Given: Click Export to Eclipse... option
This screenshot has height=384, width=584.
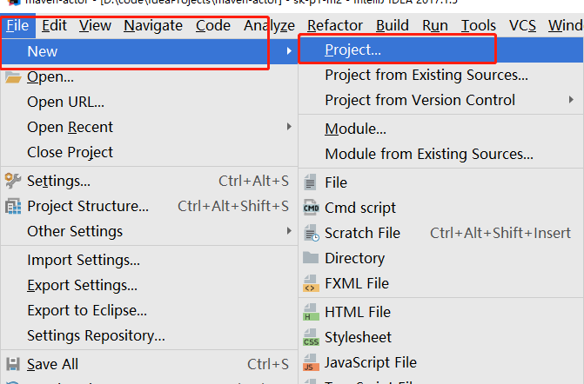Looking at the screenshot, I should [x=87, y=310].
